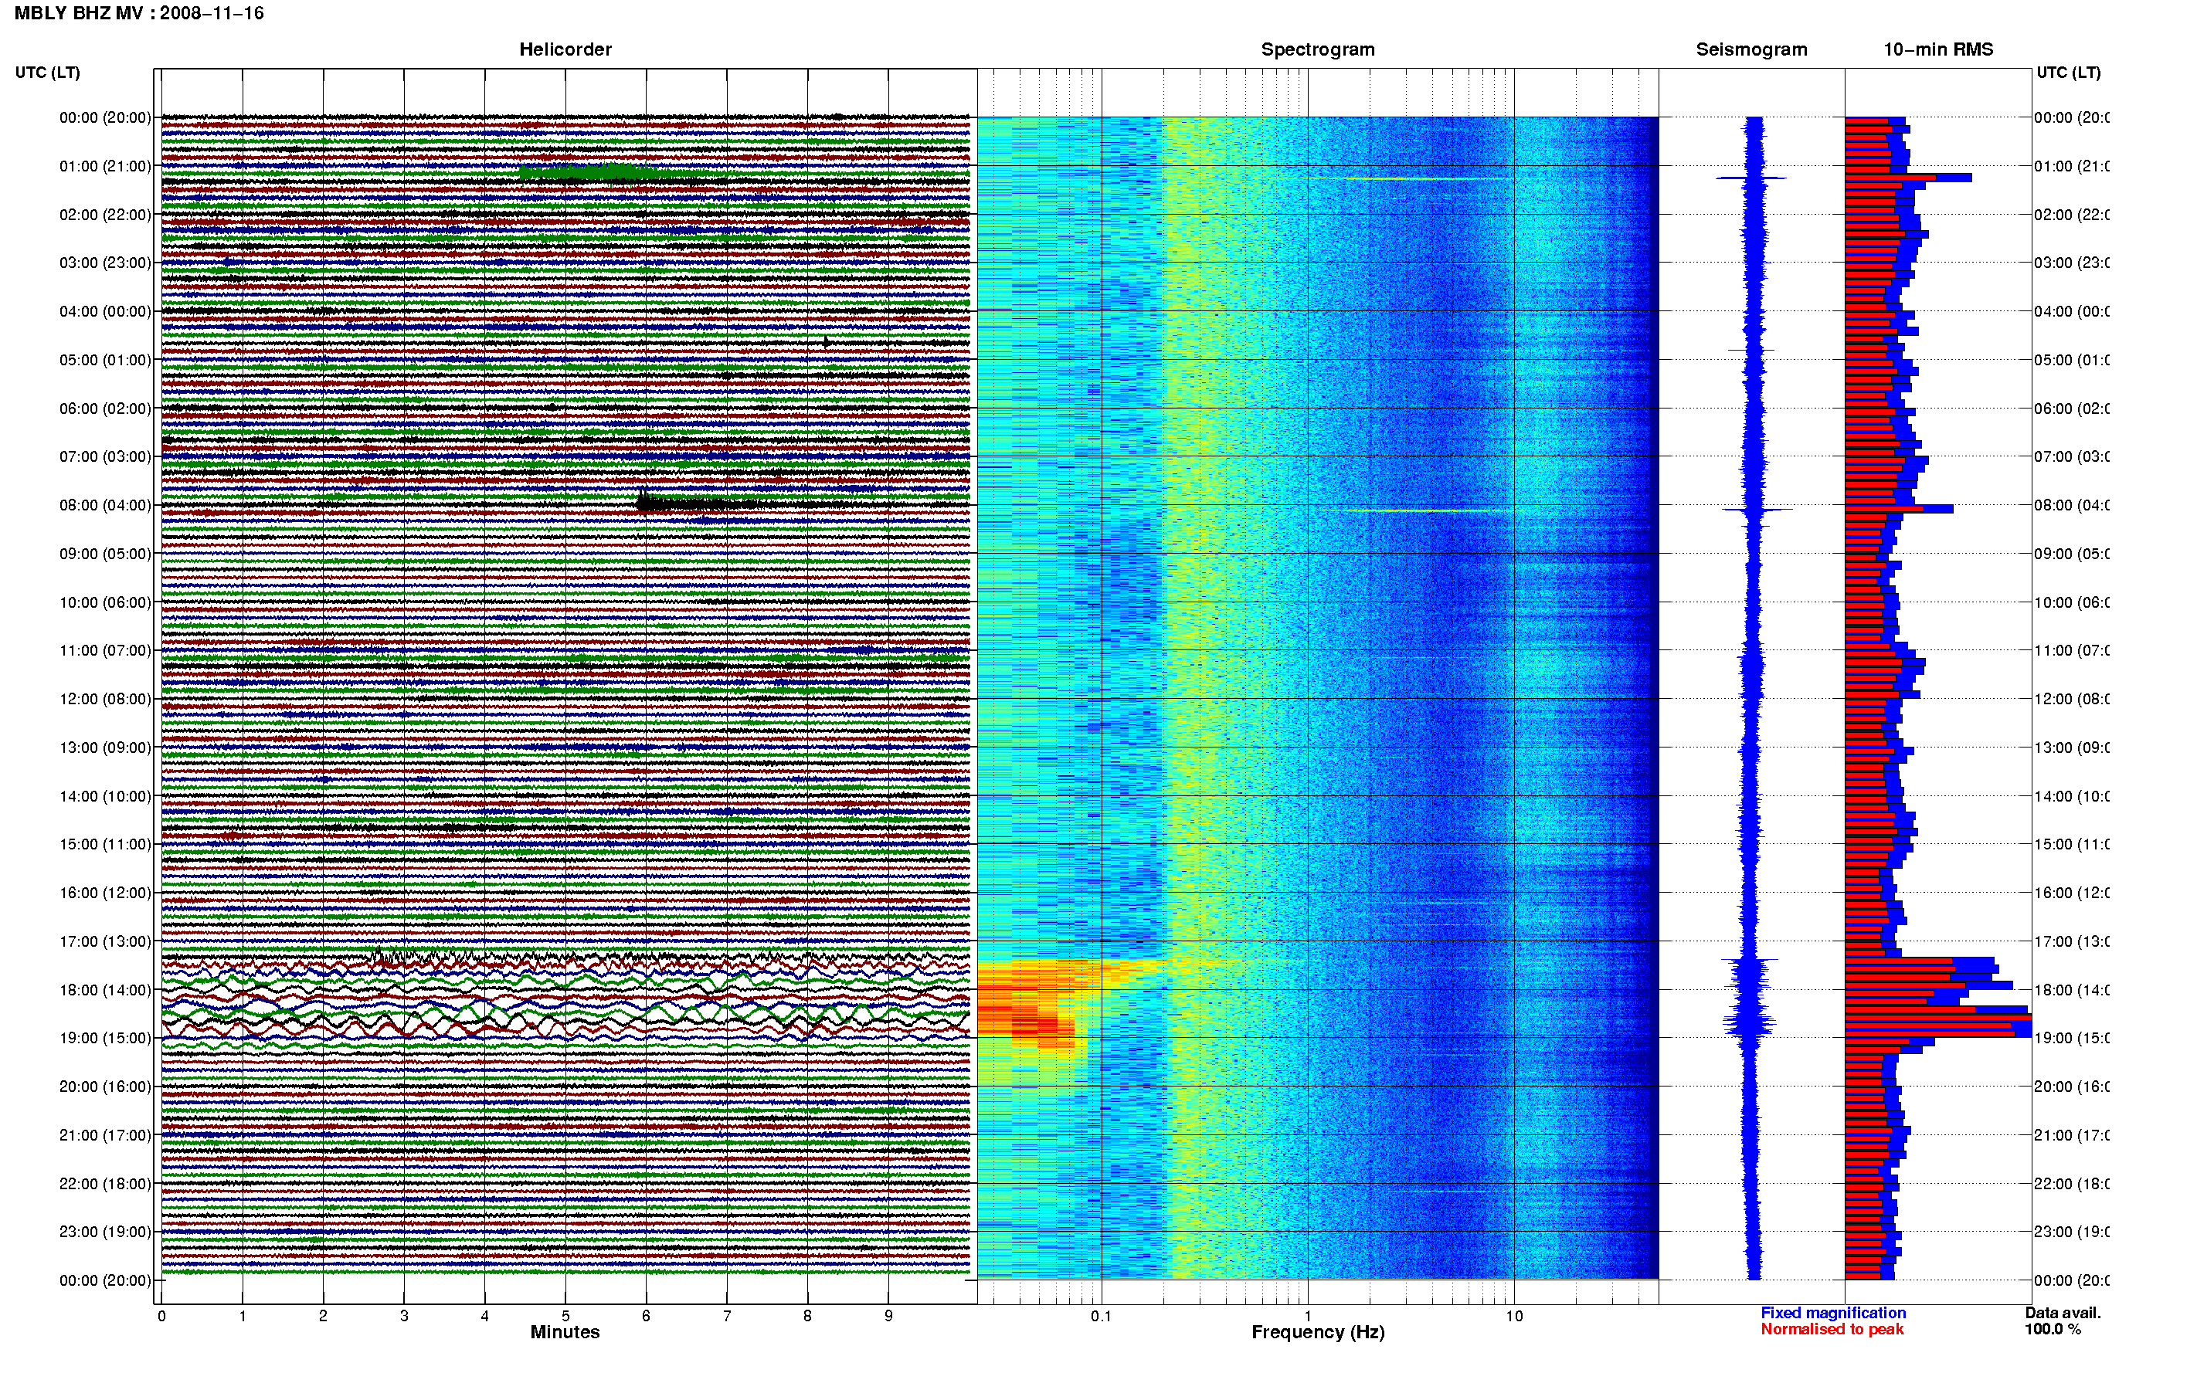The height and width of the screenshot is (1373, 2197).
Task: Click the '20:00 (16:00)' left time label
Action: click(x=105, y=1087)
